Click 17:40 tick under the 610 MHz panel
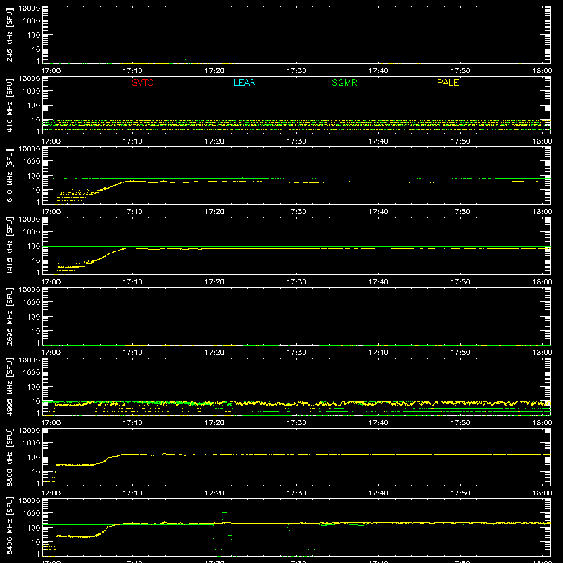Screen dimensions: 563x563 tap(378, 212)
